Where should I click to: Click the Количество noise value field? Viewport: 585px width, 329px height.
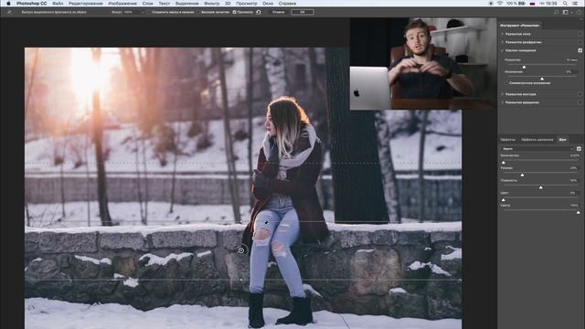click(574, 155)
